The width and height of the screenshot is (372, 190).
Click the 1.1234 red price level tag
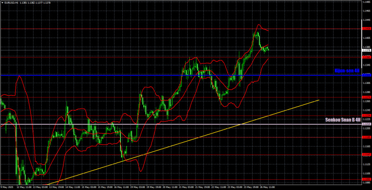[x=366, y=115]
